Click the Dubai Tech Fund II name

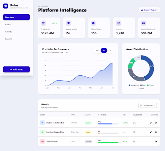(x=55, y=123)
